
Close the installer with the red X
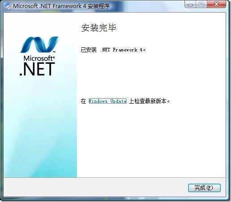(x=216, y=4)
